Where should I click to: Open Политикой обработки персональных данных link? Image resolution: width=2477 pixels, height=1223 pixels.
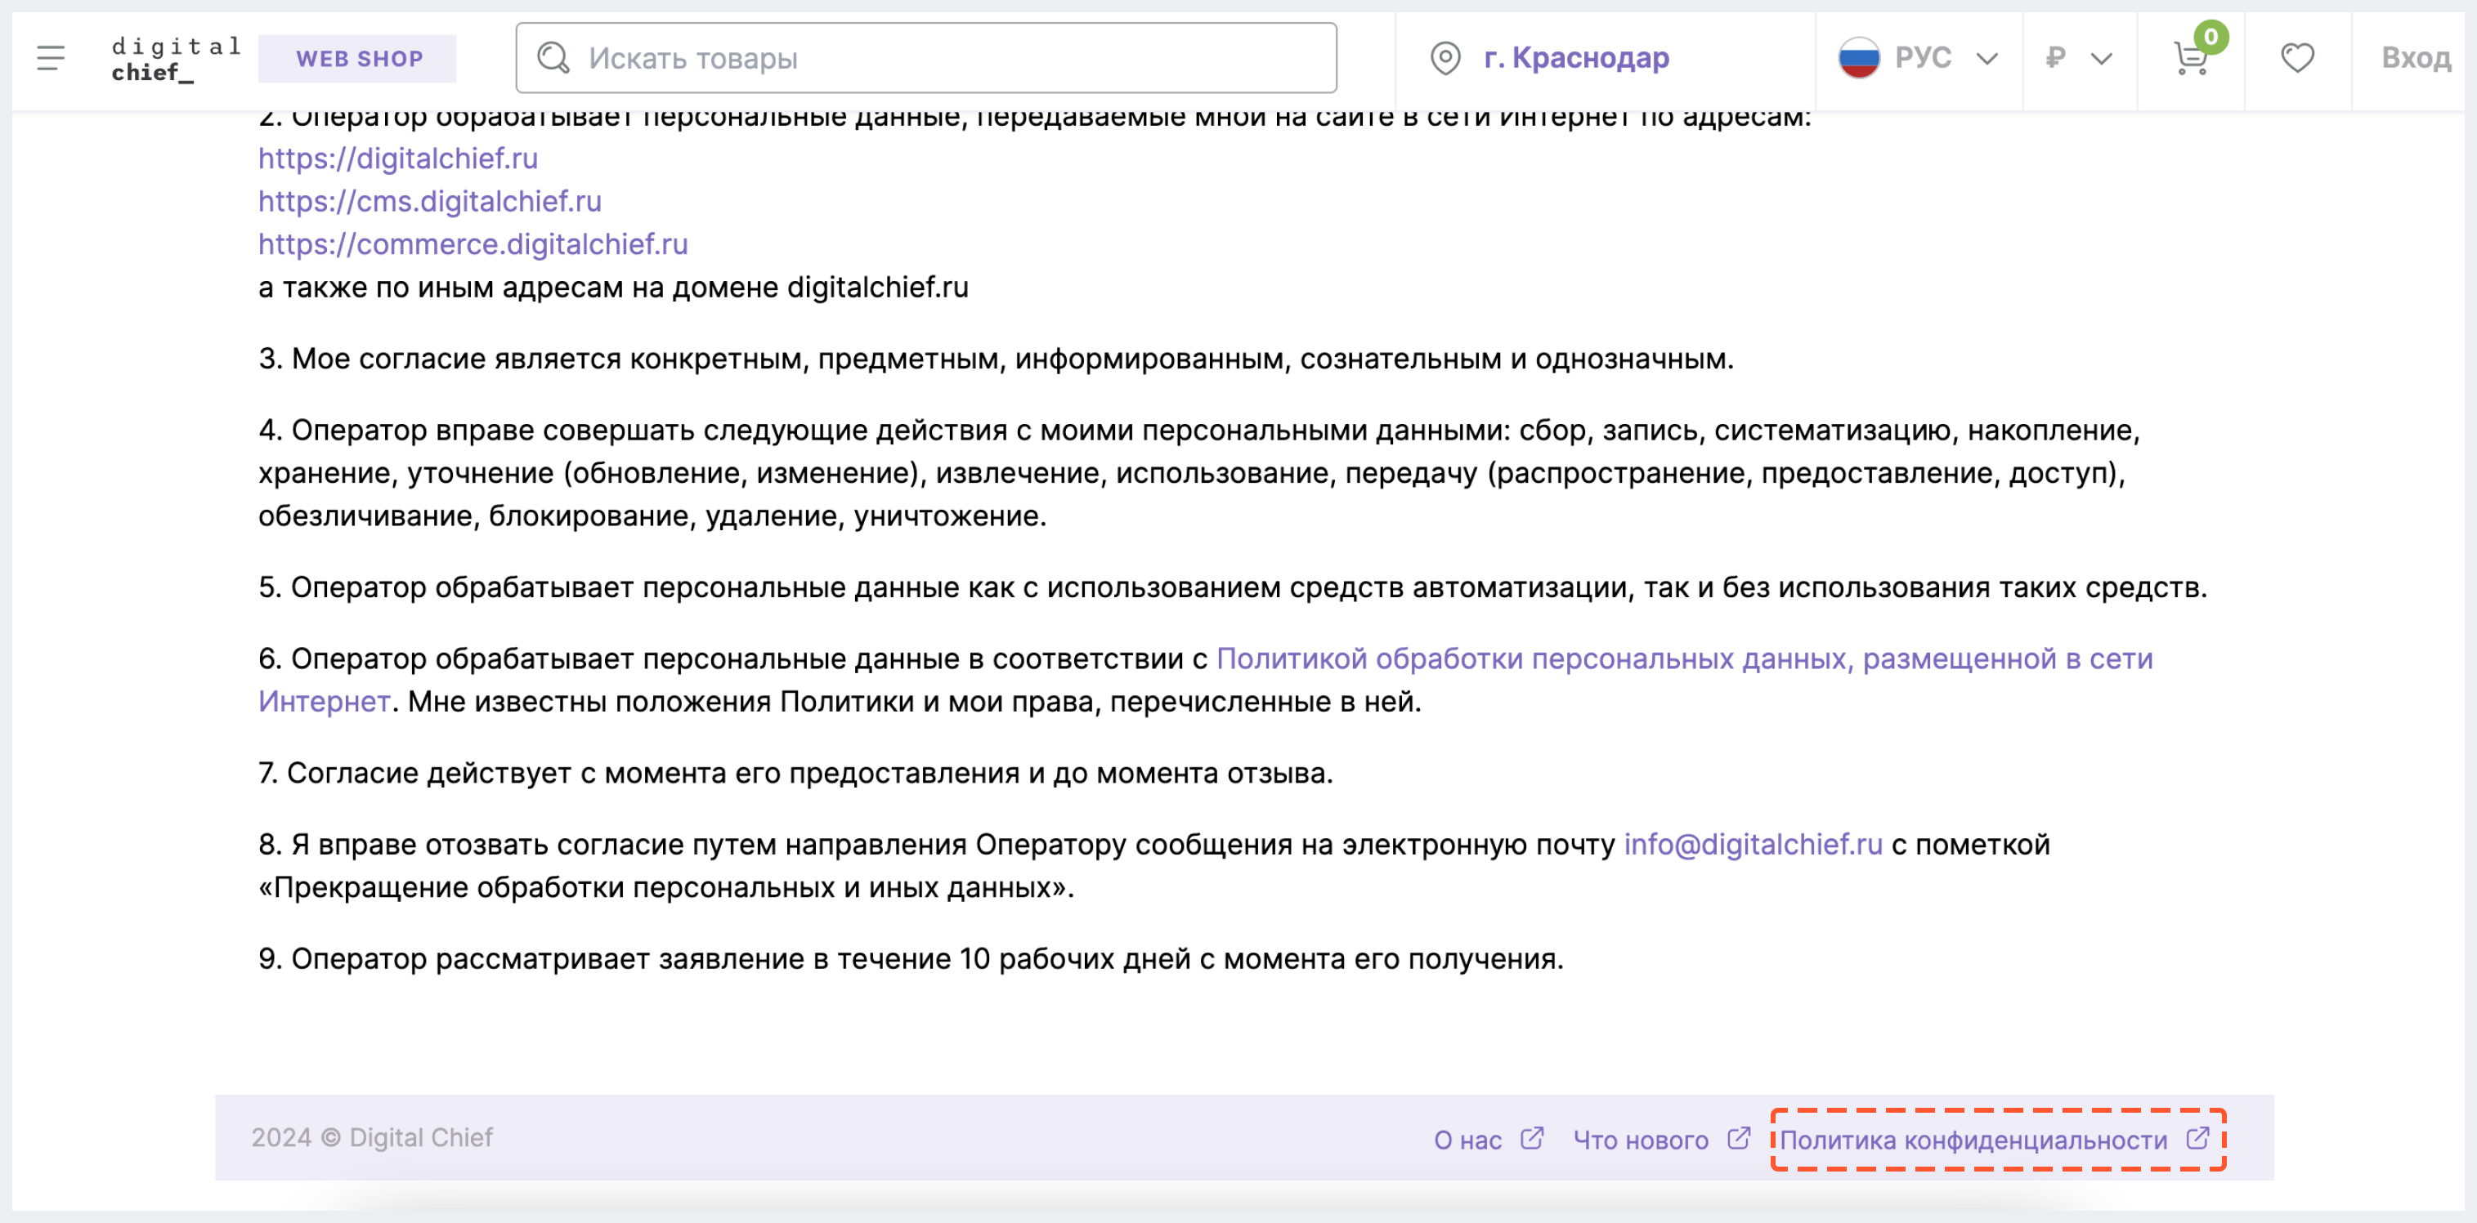[1205, 681]
